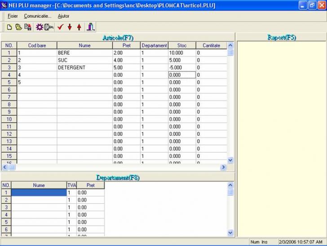Viewport: 327px width, 246px height.
Task: Click the New file toolbar icon
Action: [9, 27]
